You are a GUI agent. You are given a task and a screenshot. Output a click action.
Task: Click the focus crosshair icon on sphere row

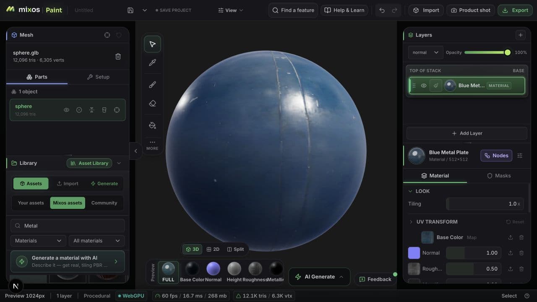coord(117,110)
